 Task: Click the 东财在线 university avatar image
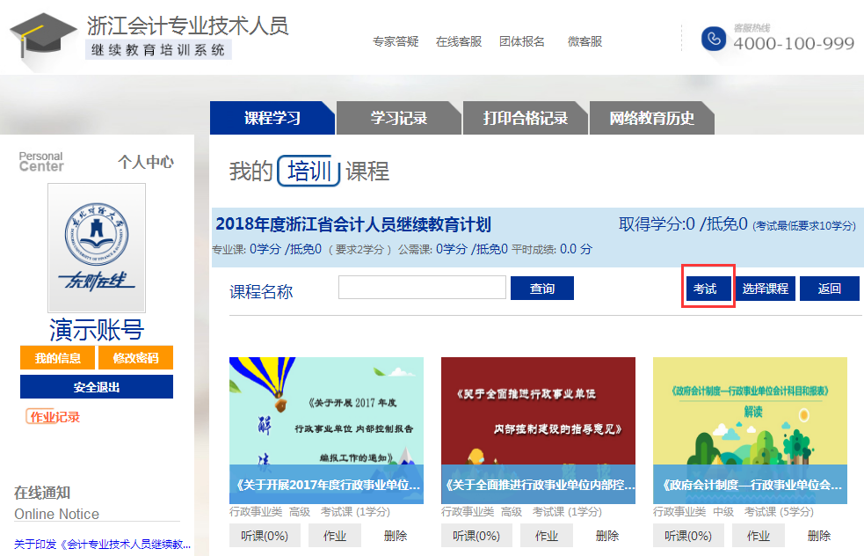click(97, 248)
